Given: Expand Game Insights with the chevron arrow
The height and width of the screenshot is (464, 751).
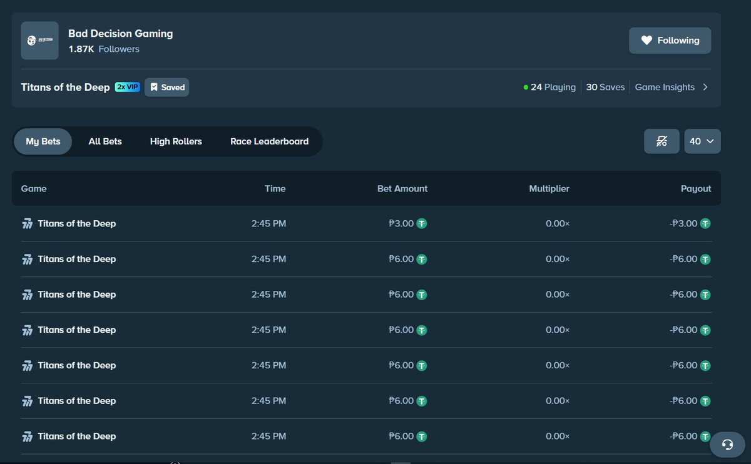Looking at the screenshot, I should (x=705, y=88).
